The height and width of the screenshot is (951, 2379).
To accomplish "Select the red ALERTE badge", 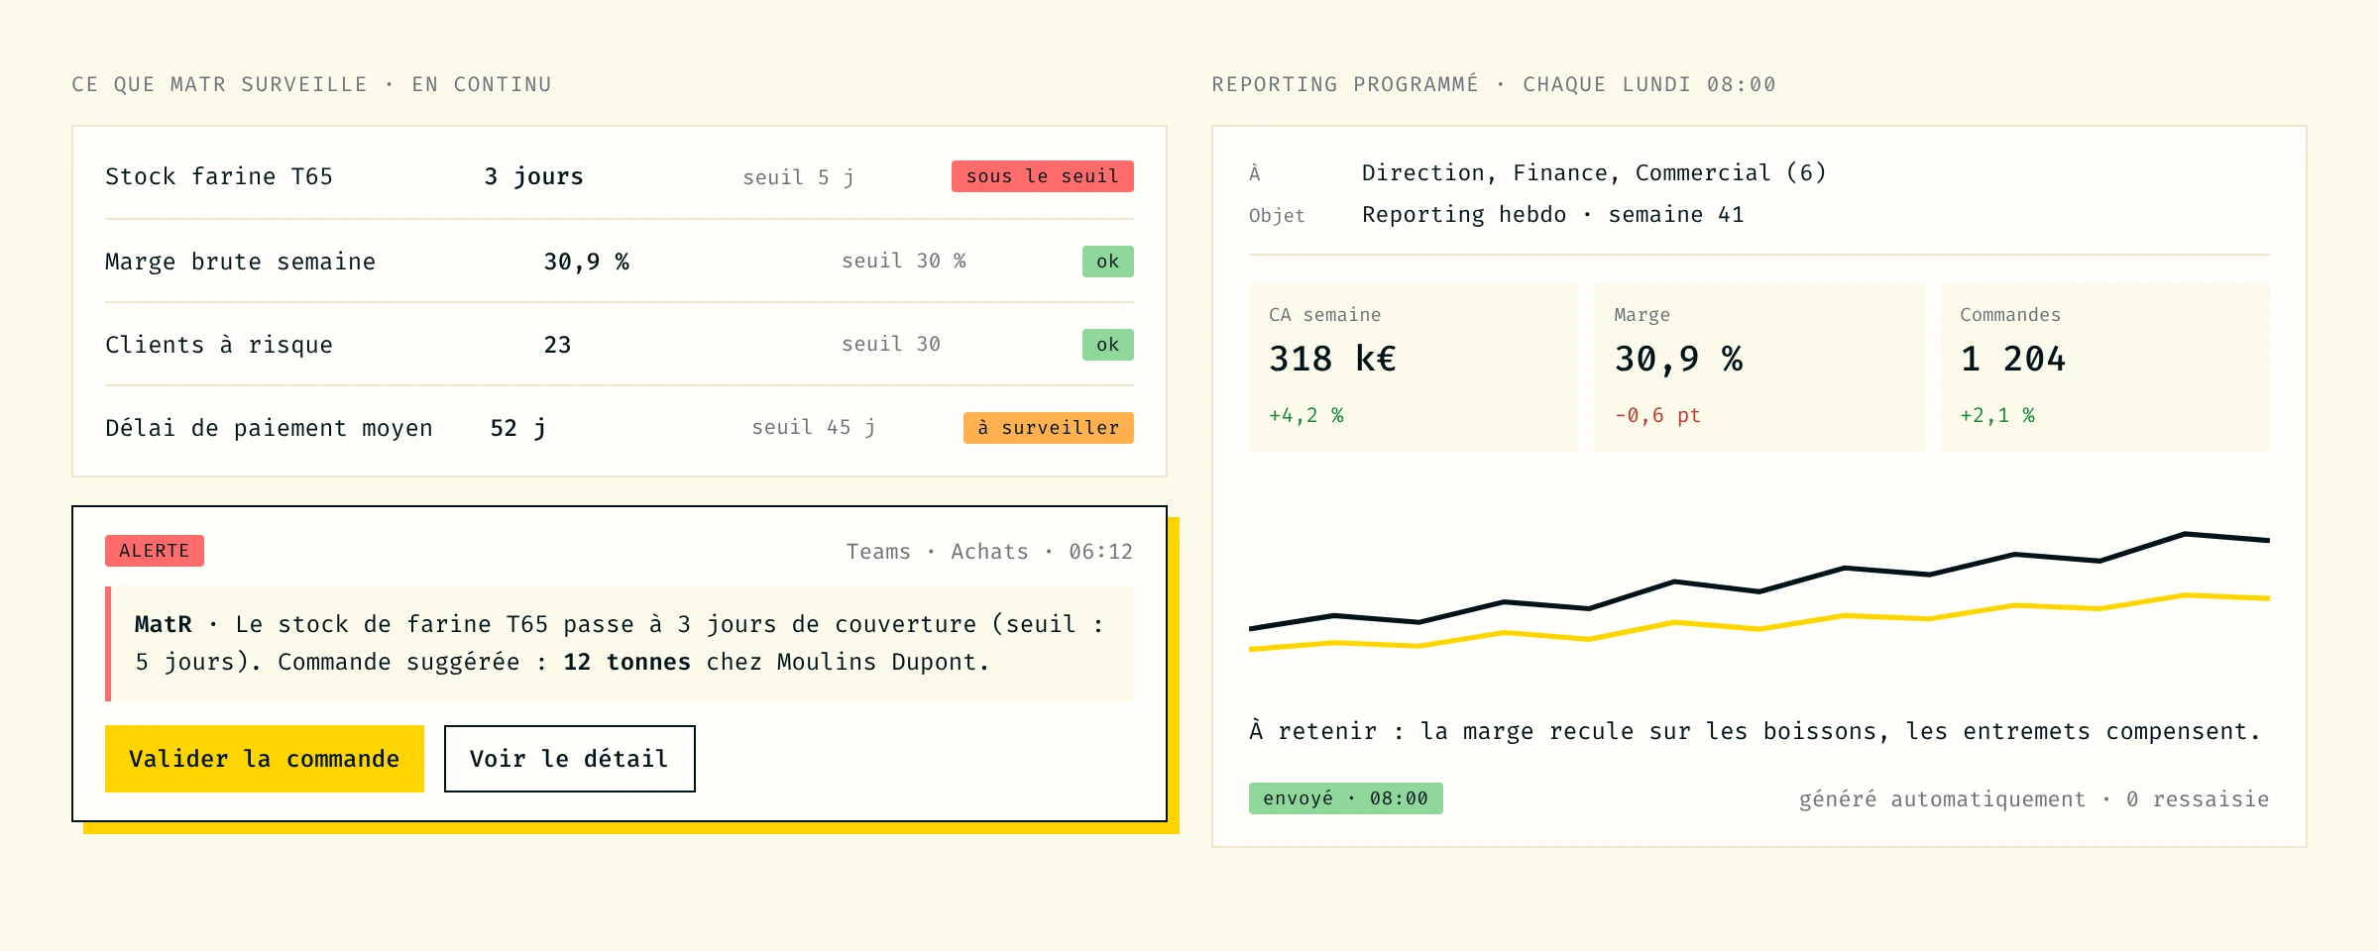I will click(x=155, y=551).
